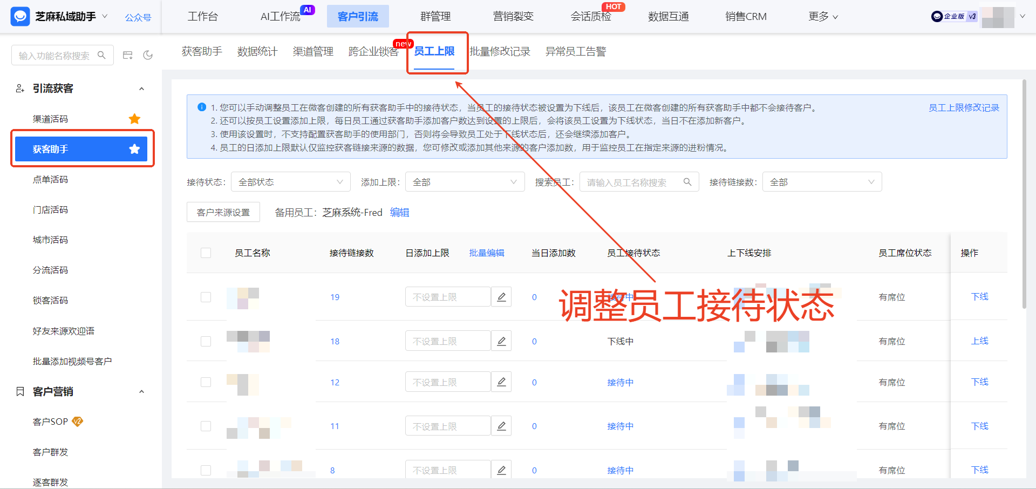The height and width of the screenshot is (489, 1036).
Task: Tick the checkbox for the row with 19 links
Action: click(206, 297)
